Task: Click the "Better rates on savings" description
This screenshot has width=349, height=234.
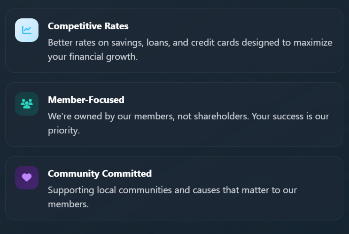Action: (x=190, y=49)
